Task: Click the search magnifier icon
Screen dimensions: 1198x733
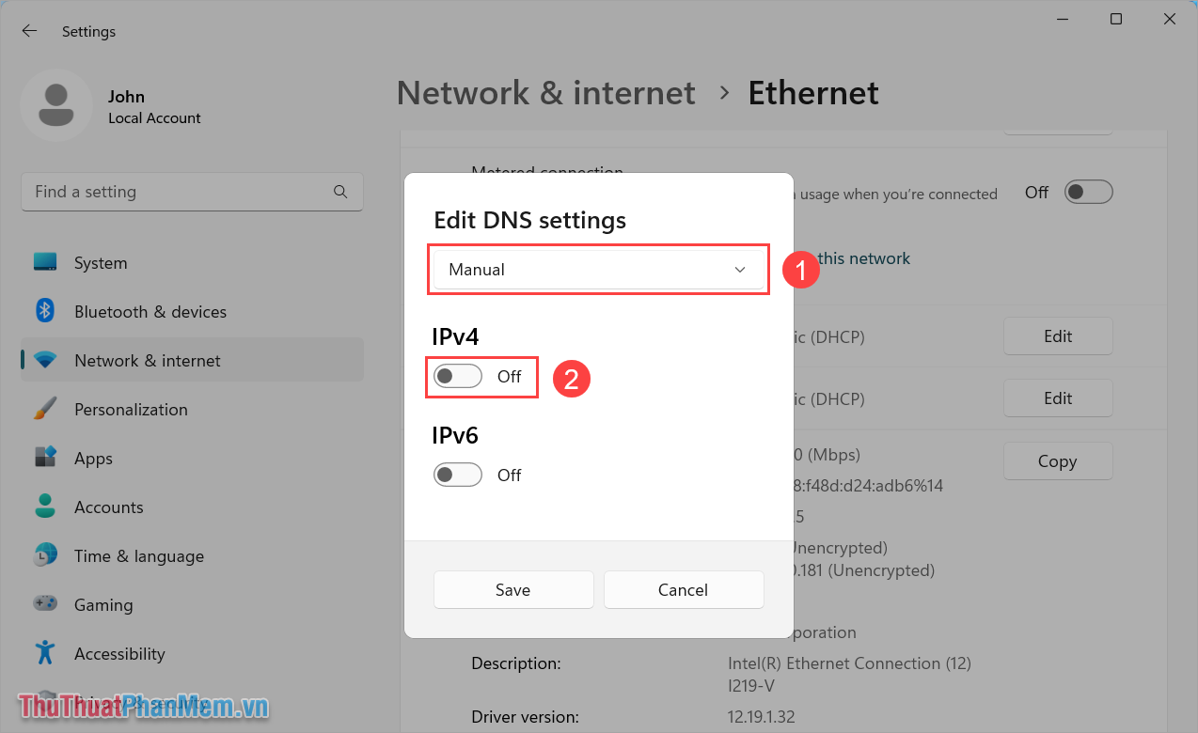Action: (339, 191)
